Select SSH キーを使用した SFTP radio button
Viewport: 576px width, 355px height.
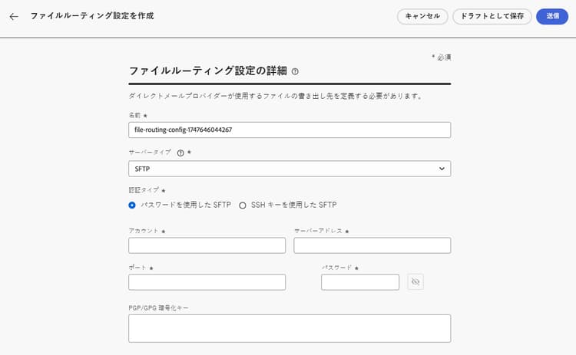[x=243, y=205]
